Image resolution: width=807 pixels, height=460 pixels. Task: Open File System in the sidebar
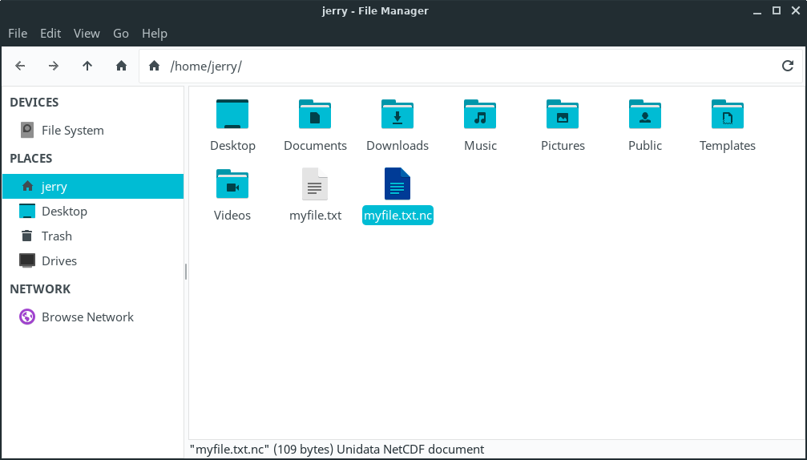pos(72,131)
